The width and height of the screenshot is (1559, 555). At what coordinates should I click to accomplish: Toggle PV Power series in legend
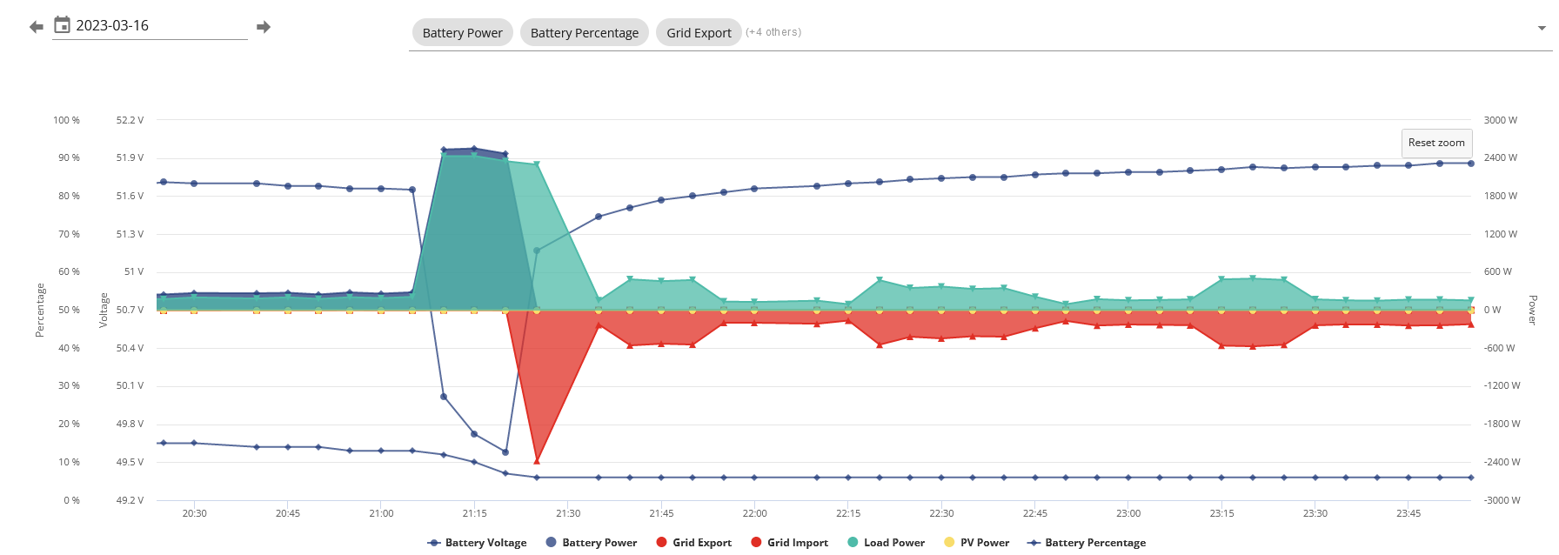coord(977,543)
